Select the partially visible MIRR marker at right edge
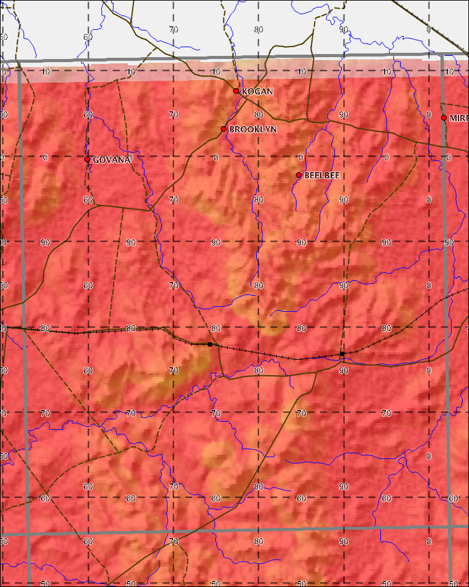 444,117
